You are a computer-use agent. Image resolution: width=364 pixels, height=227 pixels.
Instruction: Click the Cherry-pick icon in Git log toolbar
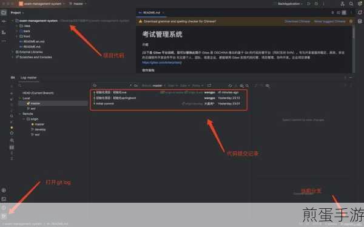(236, 86)
